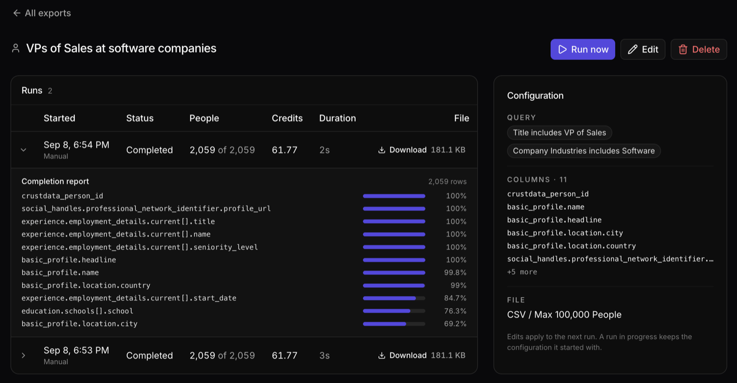Screen dimensions: 737x383
Task: Click Company Industries includes Software chip
Action: [x=584, y=151]
